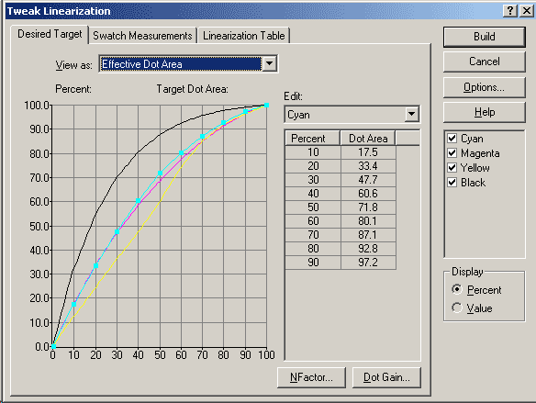This screenshot has width=536, height=403.
Task: Open the Linearization Table tab
Action: click(244, 36)
